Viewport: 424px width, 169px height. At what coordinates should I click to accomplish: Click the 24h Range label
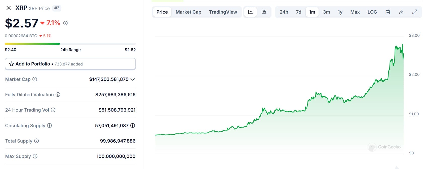[70, 50]
